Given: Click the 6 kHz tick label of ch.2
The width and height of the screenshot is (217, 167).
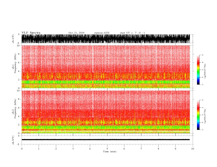Looking at the screenshot, I should pos(19,108).
